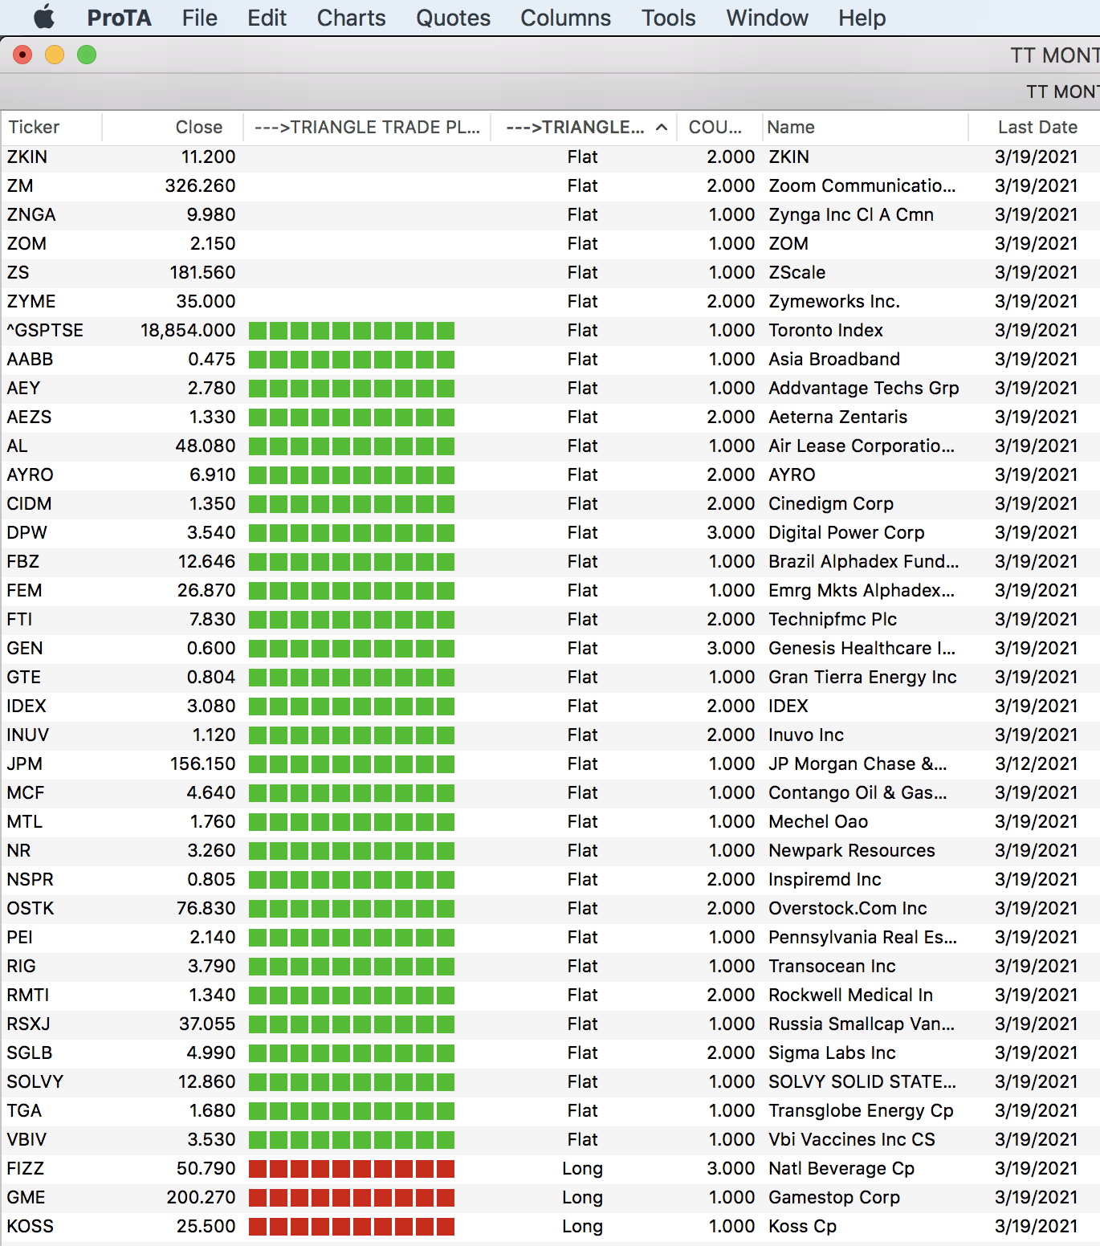The height and width of the screenshot is (1246, 1100).
Task: Select the FEM ticker cell
Action: pos(24,591)
